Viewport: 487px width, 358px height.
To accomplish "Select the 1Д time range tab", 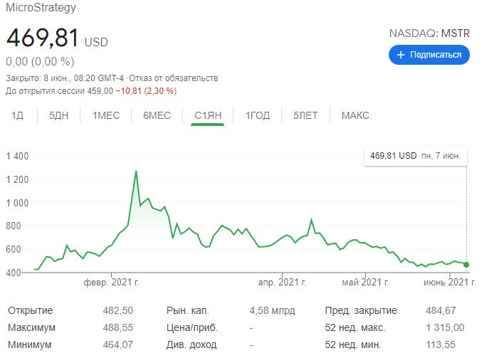I will [17, 115].
